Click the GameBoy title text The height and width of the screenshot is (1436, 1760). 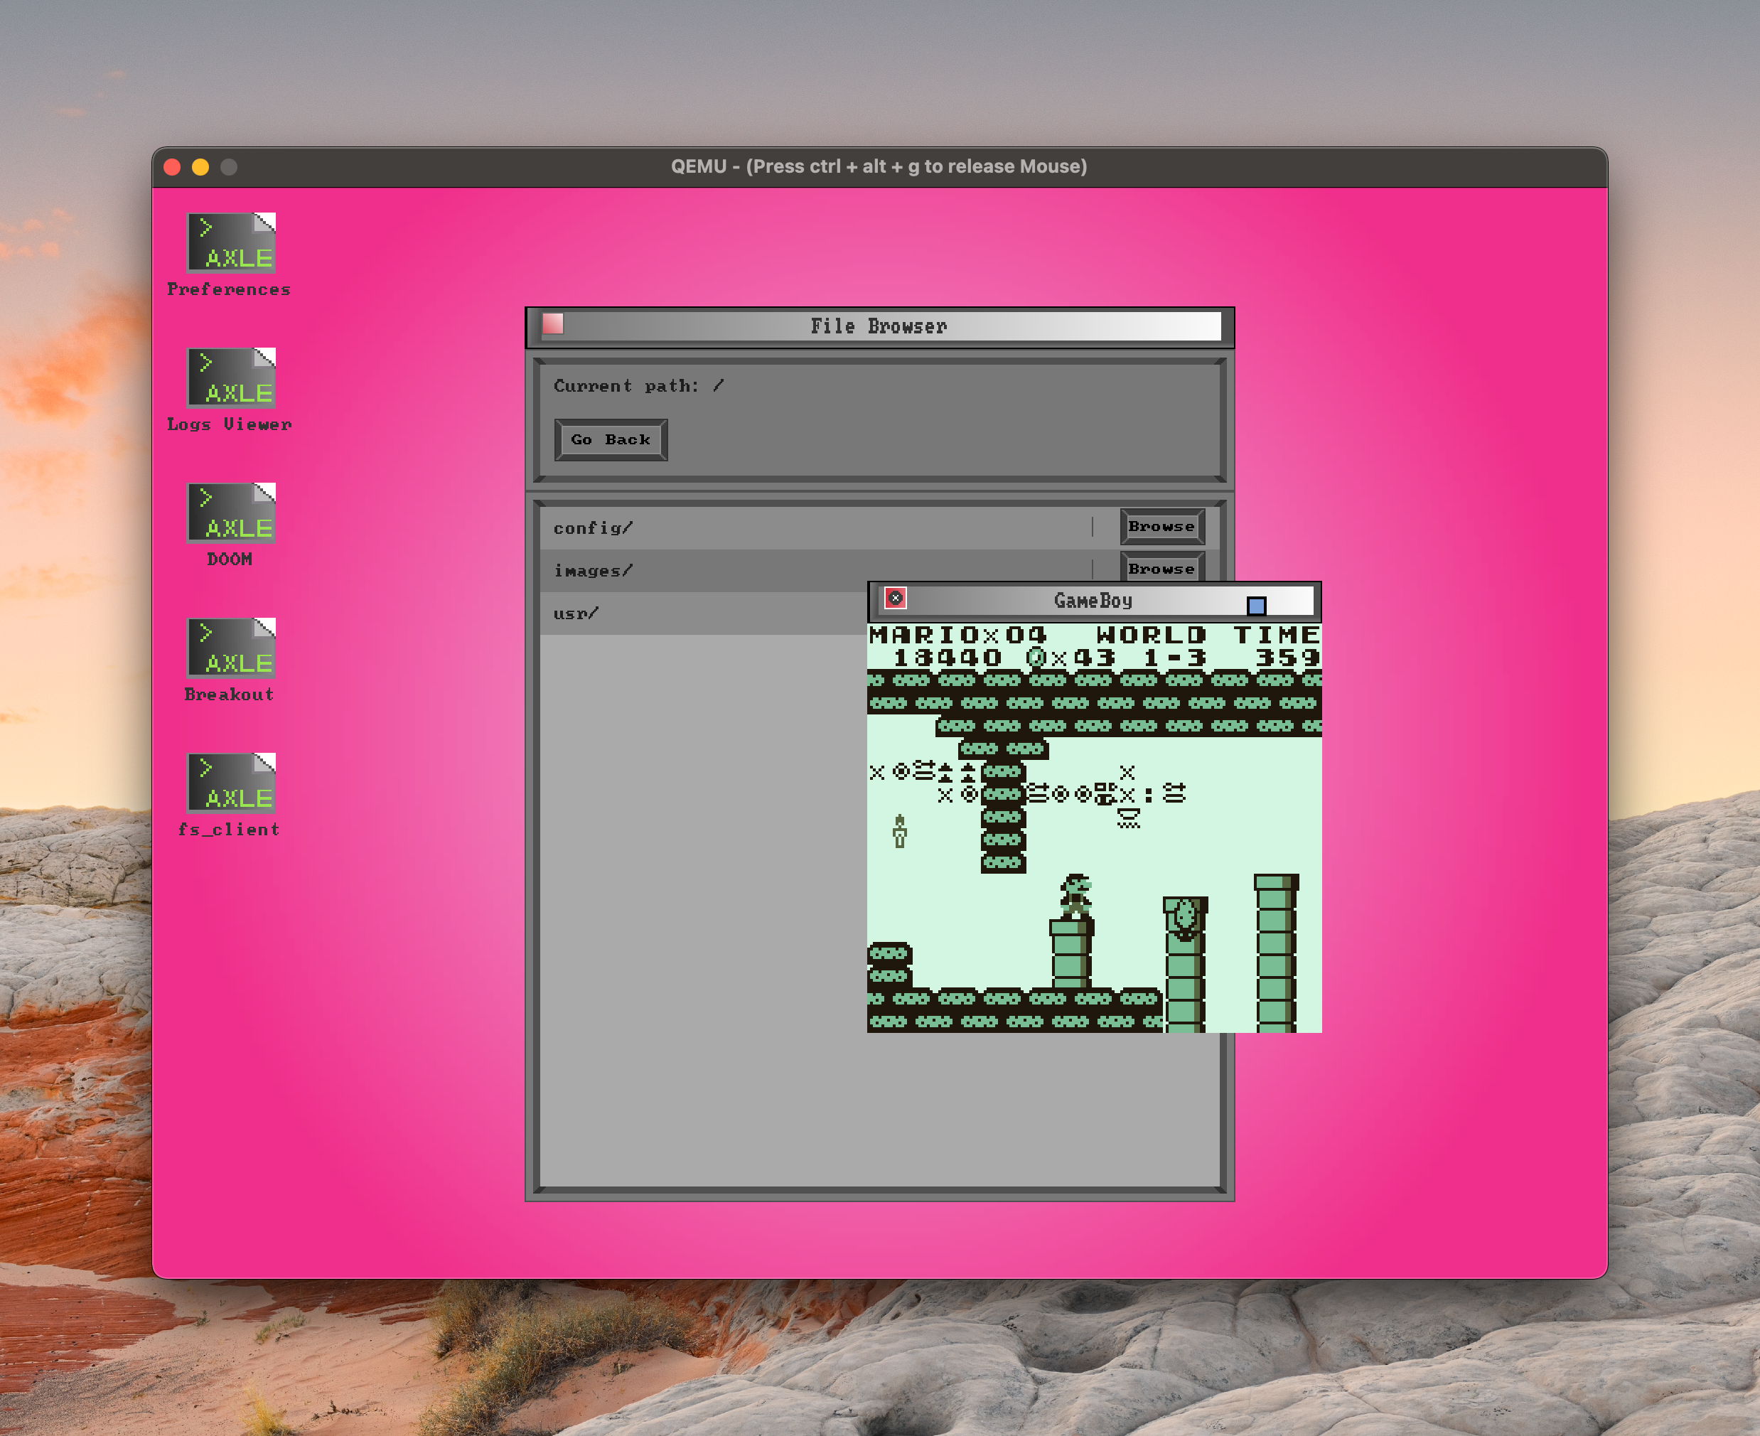click(1093, 601)
